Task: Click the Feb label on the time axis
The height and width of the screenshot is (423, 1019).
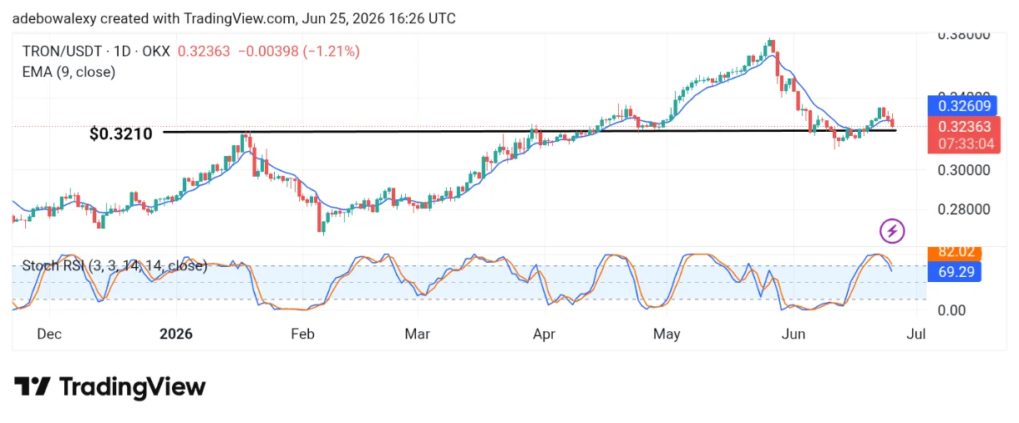Action: pos(302,334)
